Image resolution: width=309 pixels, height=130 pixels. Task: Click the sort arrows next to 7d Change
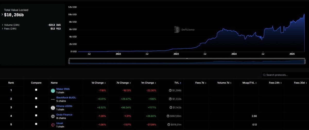130,83
